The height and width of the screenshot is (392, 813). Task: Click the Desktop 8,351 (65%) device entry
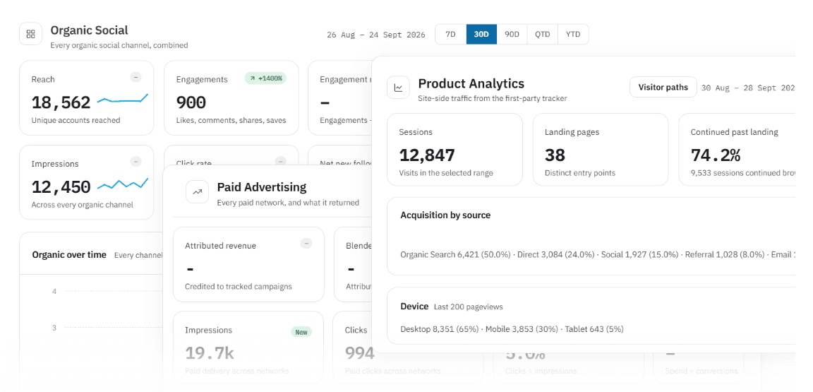point(440,329)
